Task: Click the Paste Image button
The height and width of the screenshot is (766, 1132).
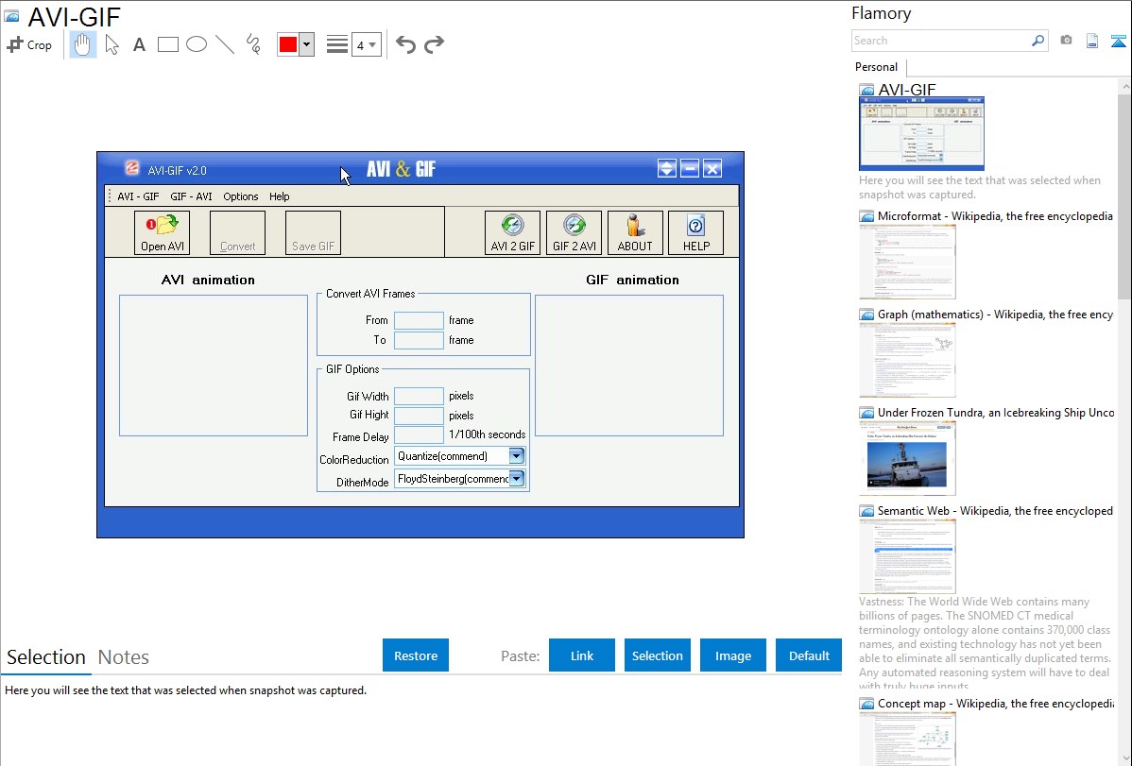Action: click(x=732, y=655)
